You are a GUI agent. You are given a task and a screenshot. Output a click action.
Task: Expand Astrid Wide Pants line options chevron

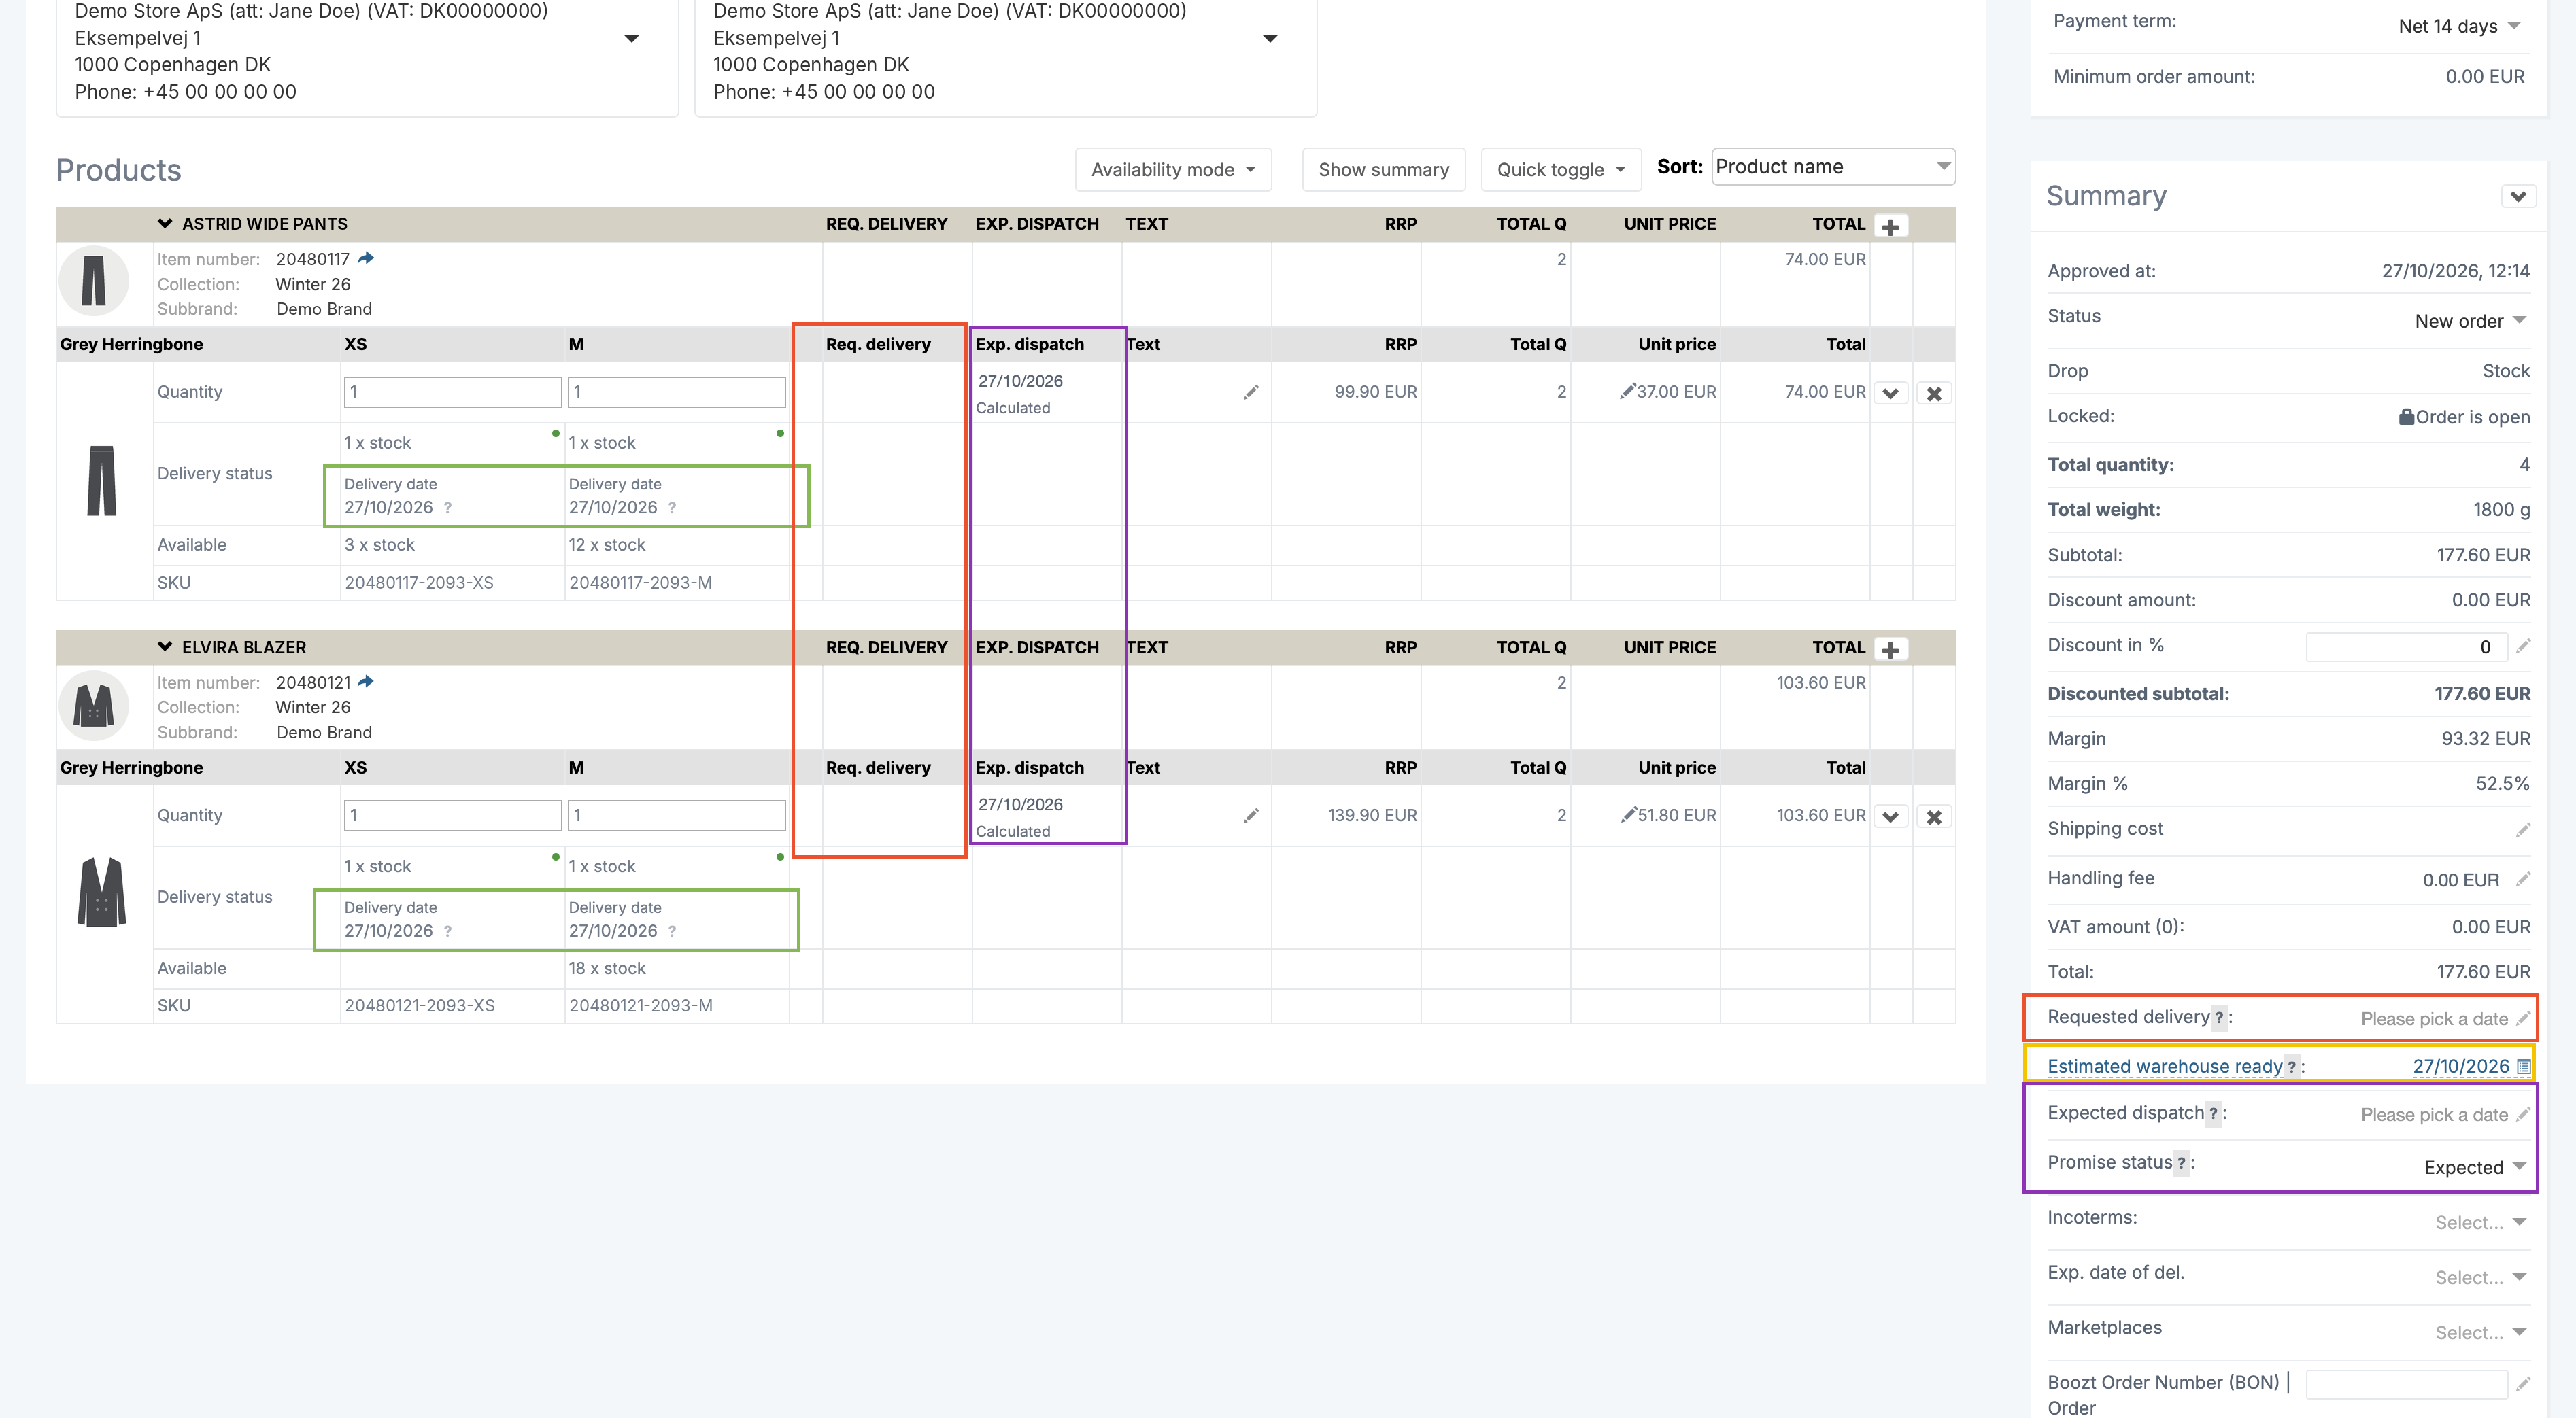1890,394
